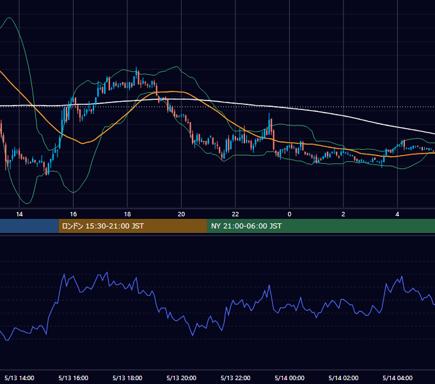
Task: Click the 5/14 00:00 date label
Action: (289, 378)
